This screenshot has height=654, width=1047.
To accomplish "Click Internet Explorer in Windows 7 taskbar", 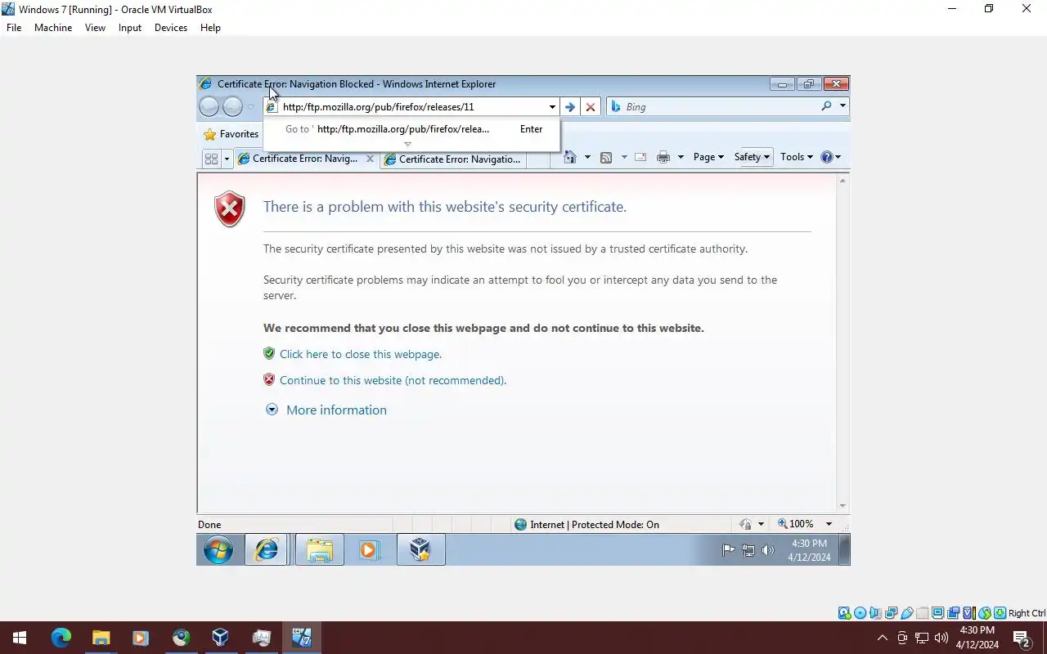I will click(x=266, y=550).
